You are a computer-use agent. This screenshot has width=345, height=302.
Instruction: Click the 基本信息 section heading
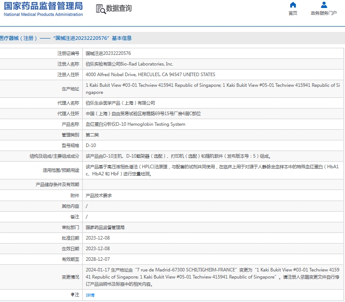pos(122,38)
